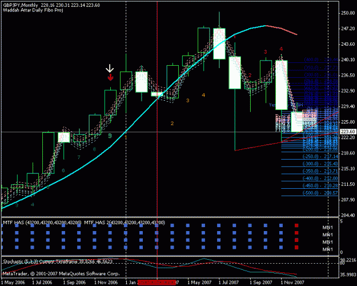Select the (-200.0) 218.86 Fibo level
Image resolution: width=357 pixels, height=286 pixels.
click(x=320, y=149)
